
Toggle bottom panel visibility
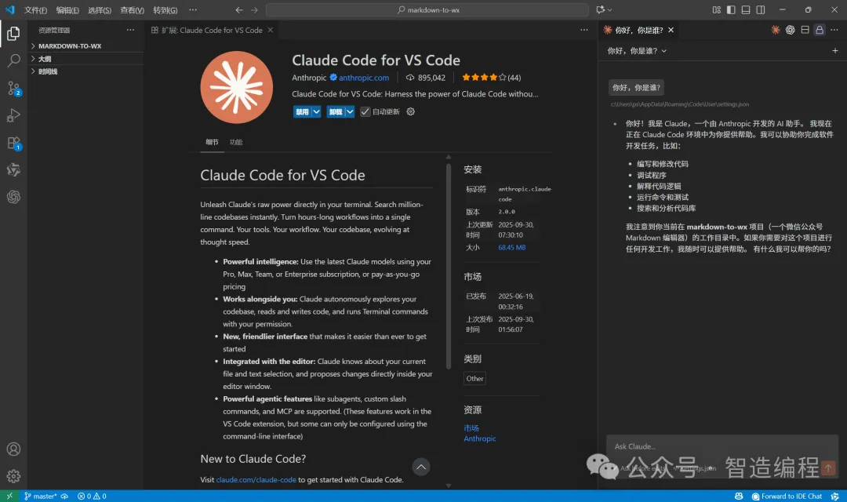(746, 9)
